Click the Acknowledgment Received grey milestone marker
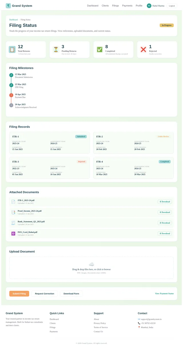The width and height of the screenshot is (183, 349). coord(11,105)
